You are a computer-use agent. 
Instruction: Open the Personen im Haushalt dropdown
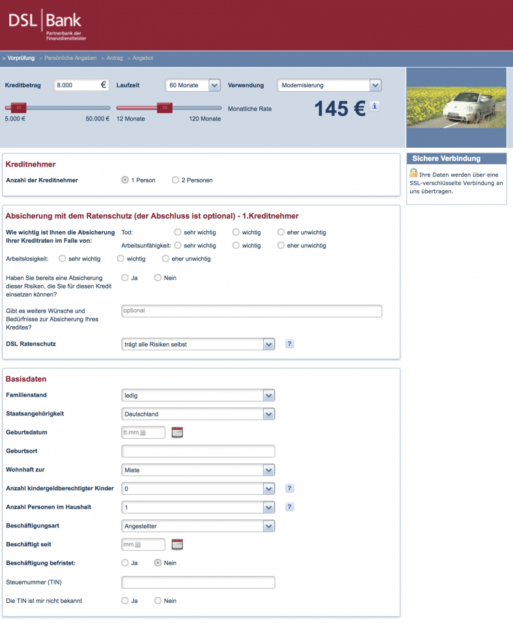click(x=198, y=507)
